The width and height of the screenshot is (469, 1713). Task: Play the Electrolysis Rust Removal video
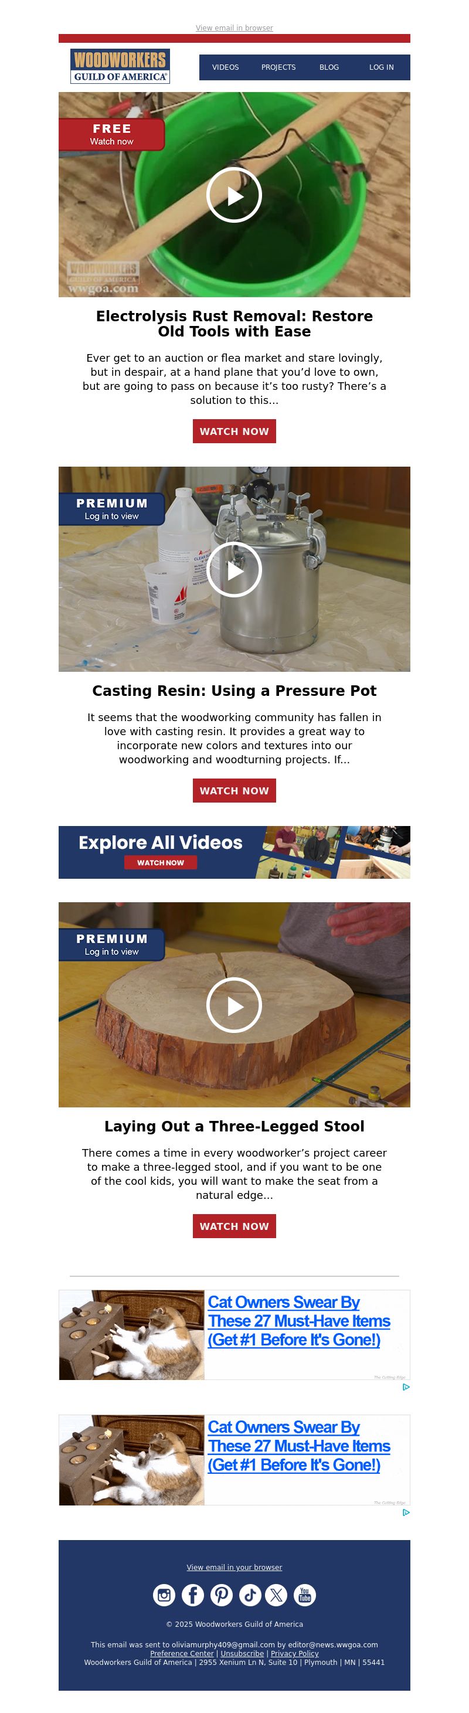(234, 195)
